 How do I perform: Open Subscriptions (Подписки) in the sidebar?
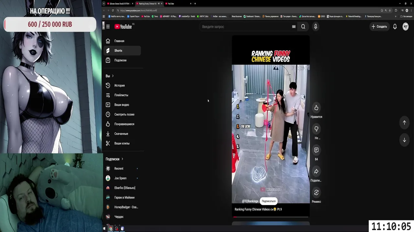(122, 60)
